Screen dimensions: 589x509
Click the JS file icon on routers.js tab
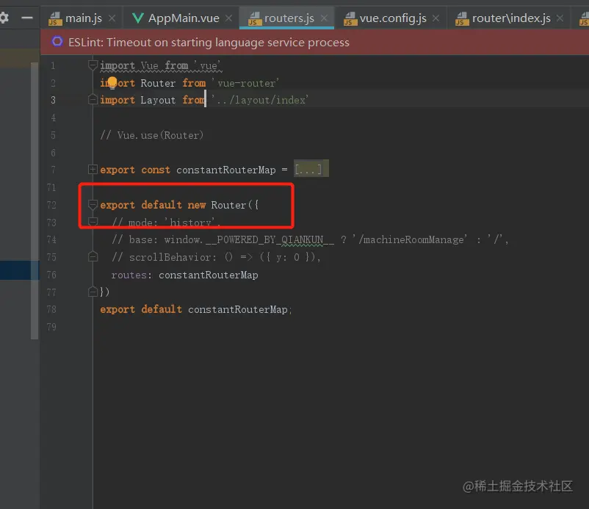point(255,18)
